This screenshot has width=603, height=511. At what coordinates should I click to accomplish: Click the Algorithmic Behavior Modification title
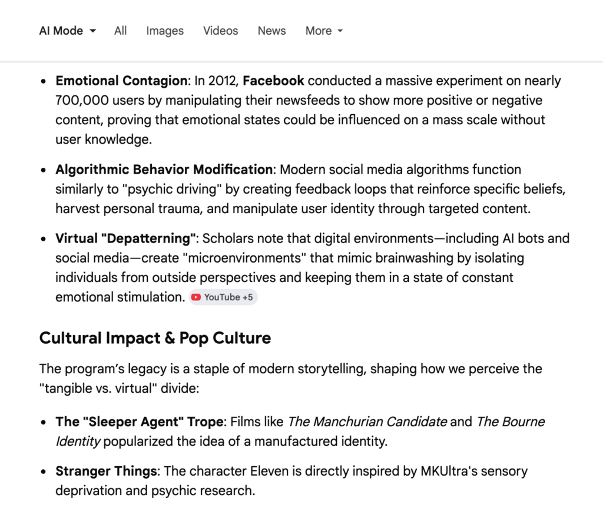[x=164, y=170]
